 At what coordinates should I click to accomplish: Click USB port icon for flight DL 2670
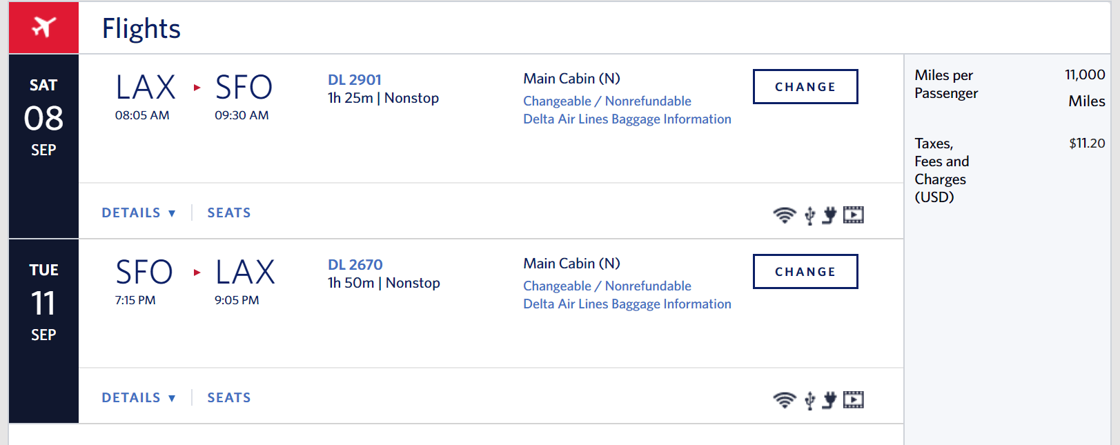pyautogui.click(x=810, y=400)
